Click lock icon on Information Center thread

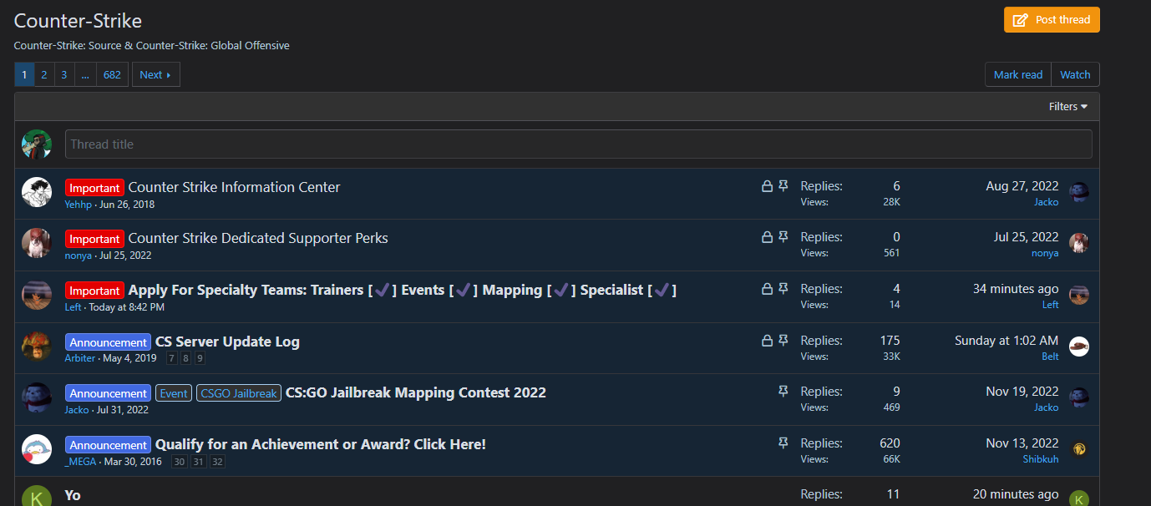pos(767,186)
